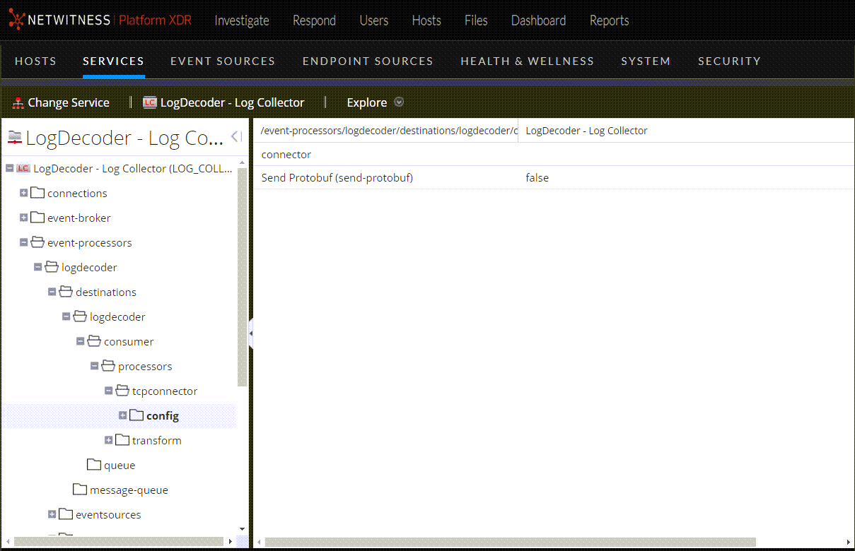Edit the Send Protobuf false value
Viewport: 855px width, 551px height.
click(x=537, y=178)
